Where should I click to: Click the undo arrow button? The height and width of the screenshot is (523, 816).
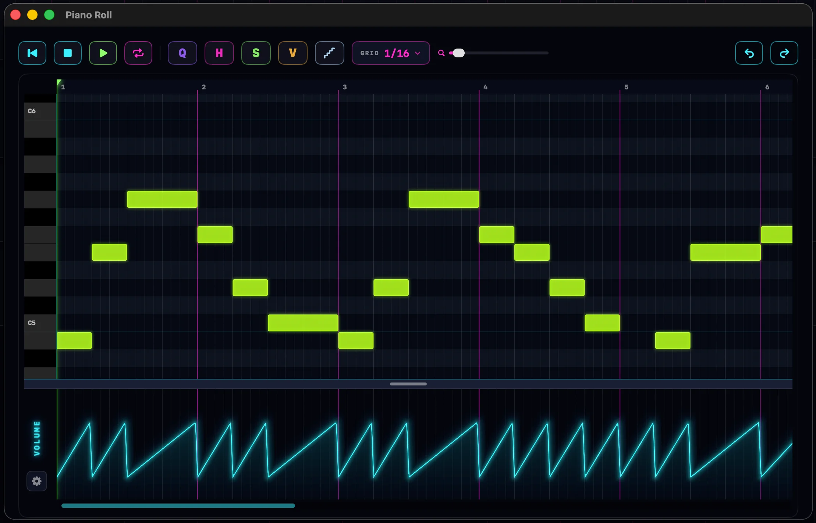(x=749, y=53)
